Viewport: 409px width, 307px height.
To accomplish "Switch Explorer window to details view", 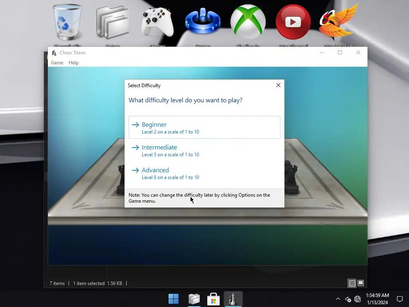I will tap(352, 283).
